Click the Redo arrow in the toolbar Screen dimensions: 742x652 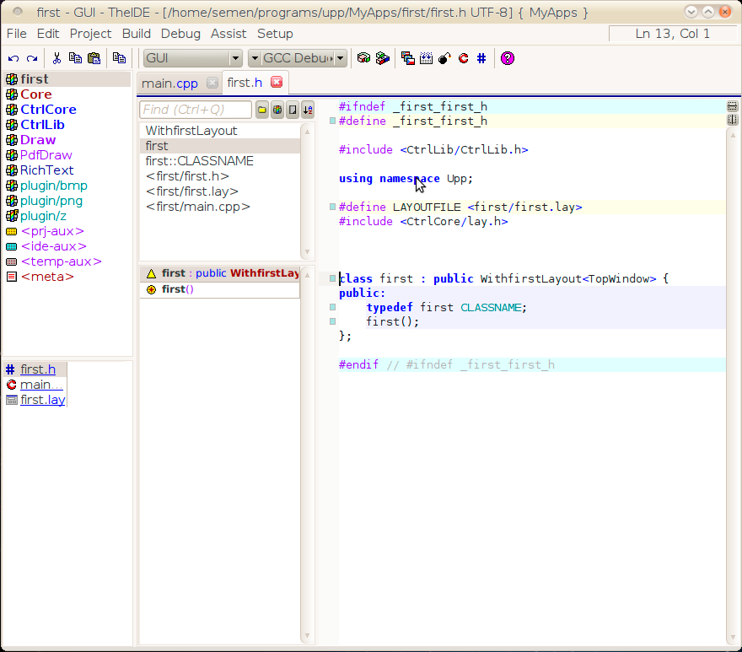[x=32, y=58]
